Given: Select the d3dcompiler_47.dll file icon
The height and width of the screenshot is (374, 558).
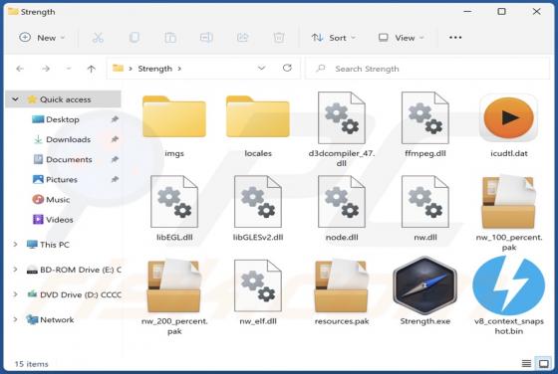Looking at the screenshot, I should click(x=342, y=117).
